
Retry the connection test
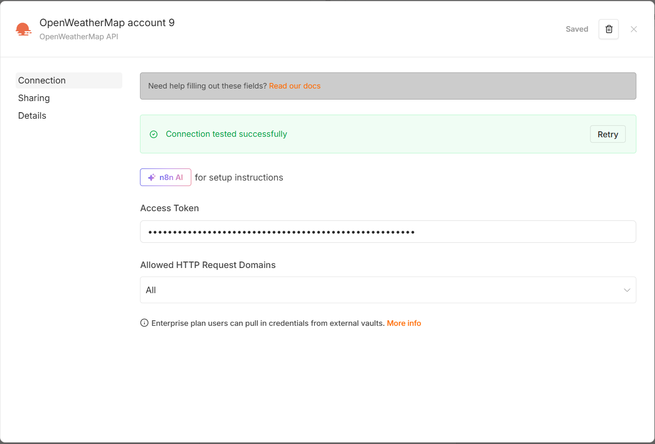(608, 134)
